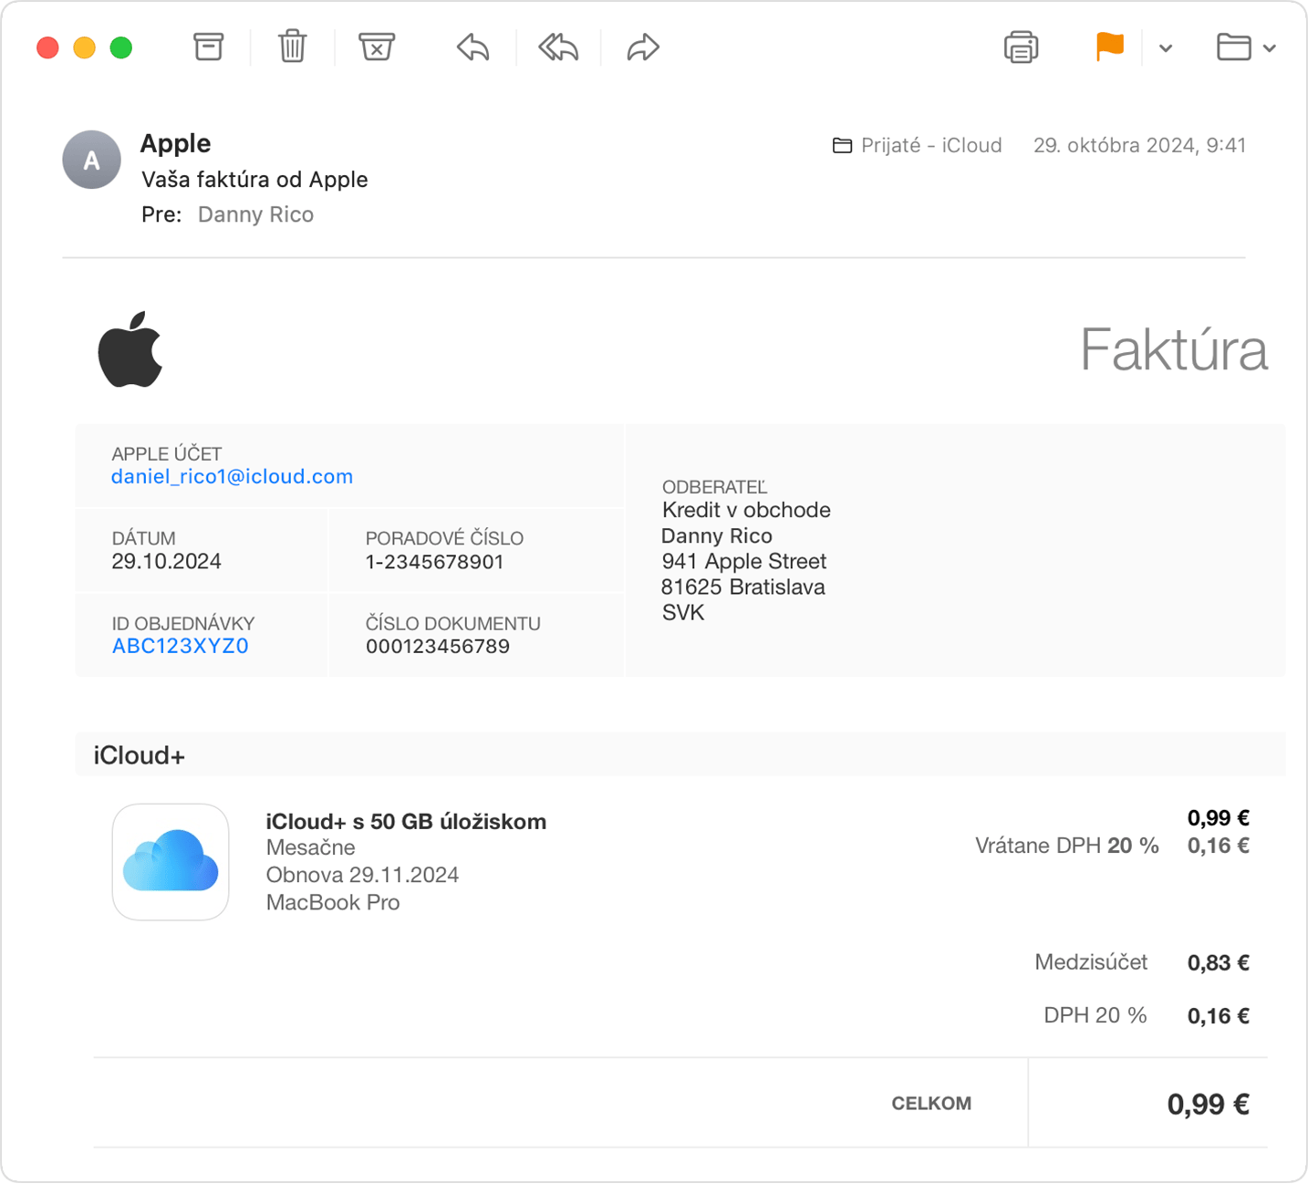Click the iCloud+ cloud thumbnail
The width and height of the screenshot is (1308, 1184).
click(x=171, y=862)
